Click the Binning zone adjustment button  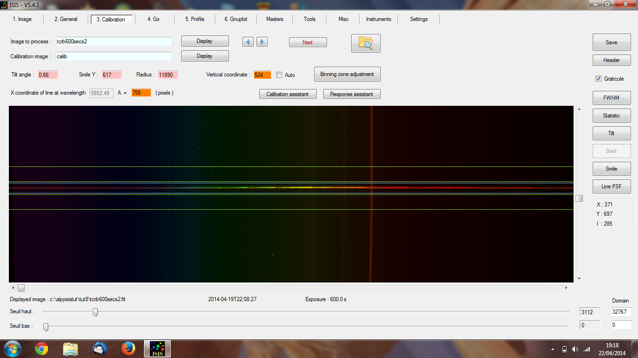point(347,75)
